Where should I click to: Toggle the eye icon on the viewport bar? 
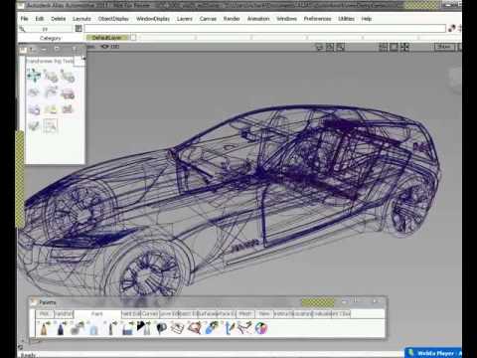click(104, 47)
